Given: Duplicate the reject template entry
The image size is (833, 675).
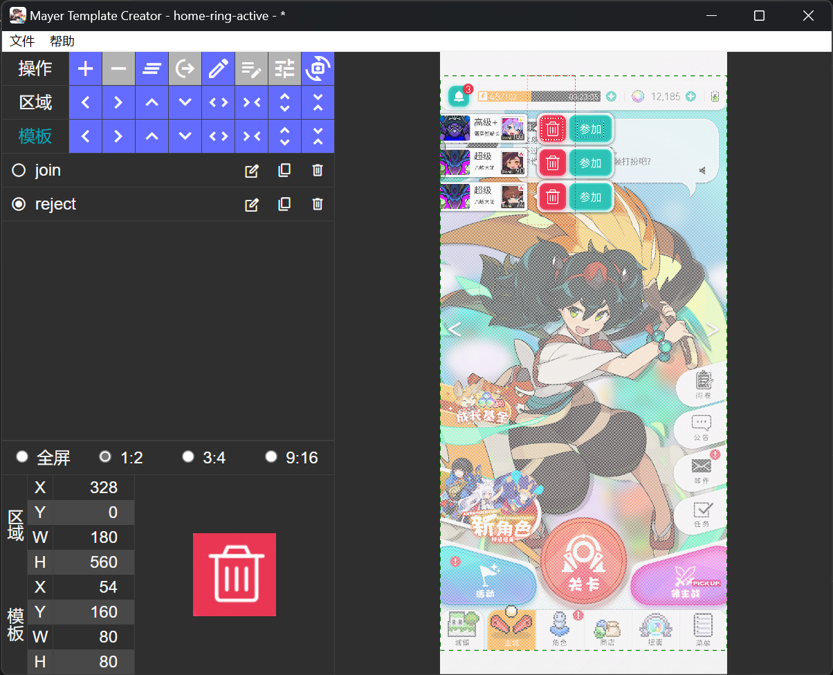Looking at the screenshot, I should 284,204.
